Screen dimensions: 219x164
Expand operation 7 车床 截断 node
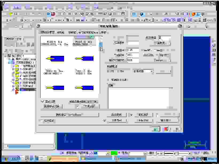pyautogui.click(x=13, y=86)
